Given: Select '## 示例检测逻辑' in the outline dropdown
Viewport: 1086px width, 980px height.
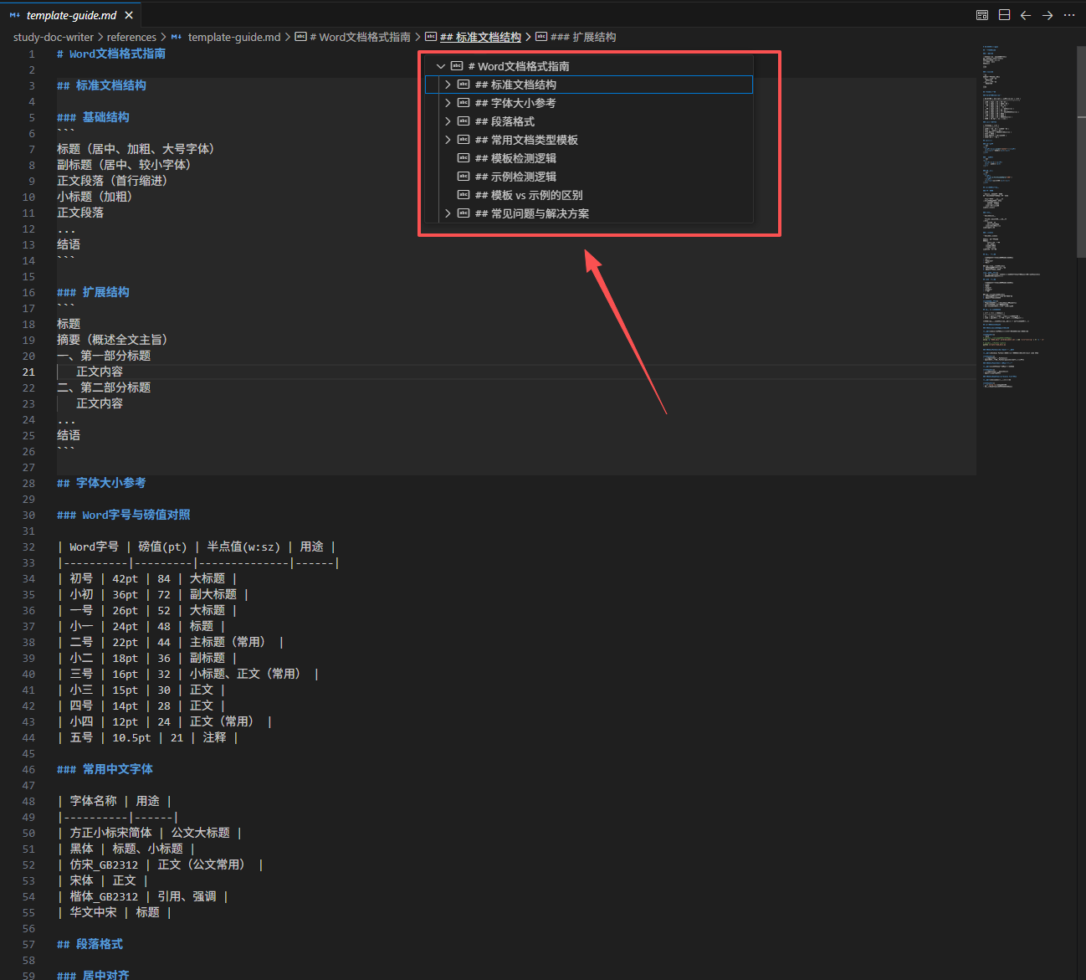Looking at the screenshot, I should click(589, 177).
